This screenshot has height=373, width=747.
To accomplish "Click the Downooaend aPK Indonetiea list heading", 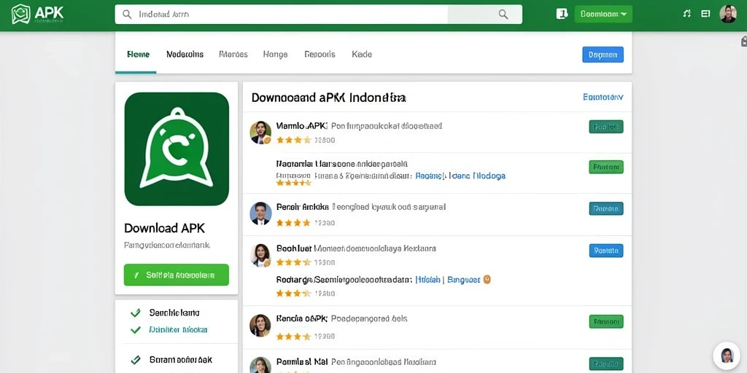I will click(x=329, y=98).
